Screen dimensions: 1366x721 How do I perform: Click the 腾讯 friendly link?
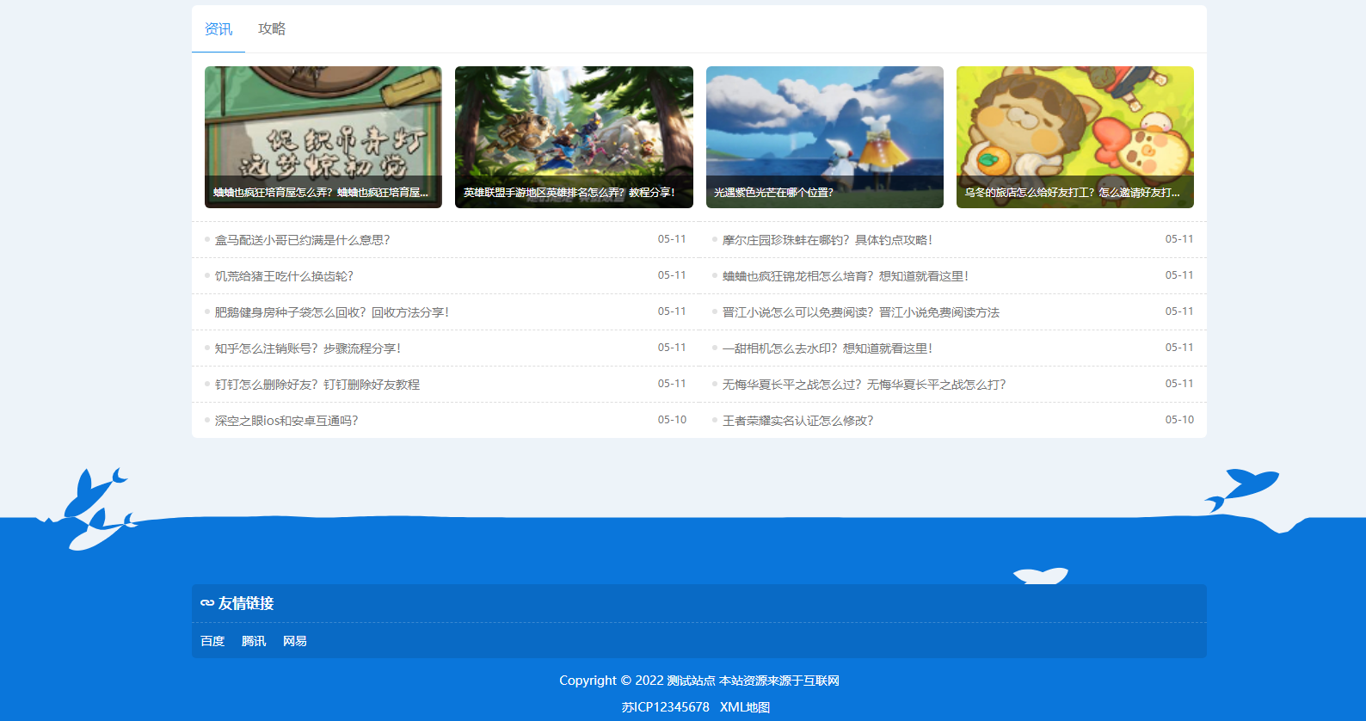click(x=254, y=641)
